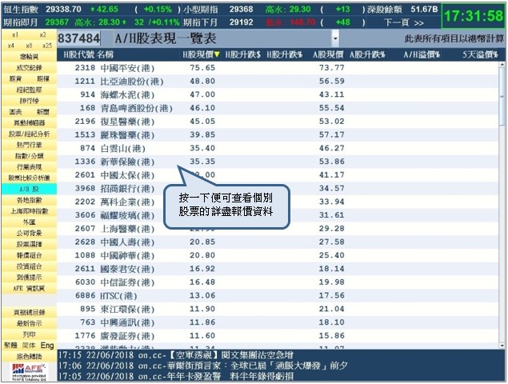Open the 17:15 news headline 【空軍透視】

[x=176, y=355]
